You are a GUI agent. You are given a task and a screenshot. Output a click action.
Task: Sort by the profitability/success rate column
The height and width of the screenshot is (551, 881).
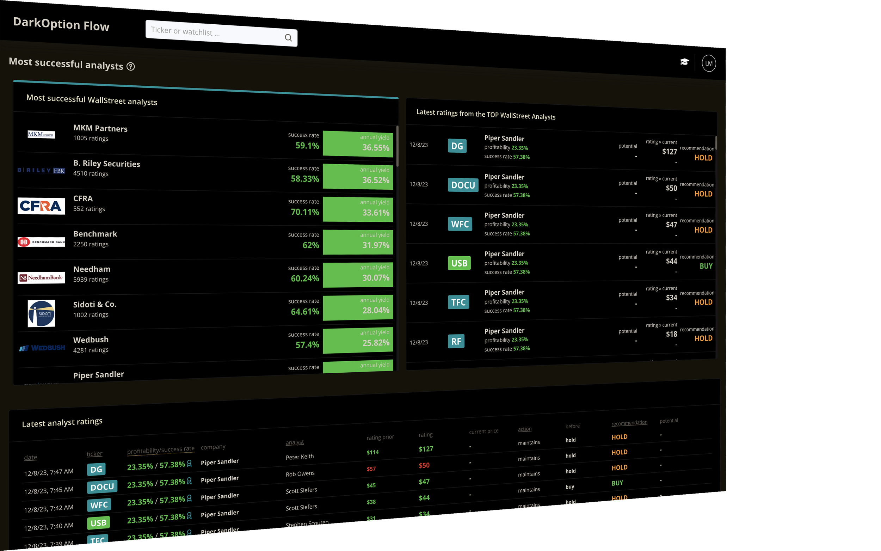pyautogui.click(x=161, y=449)
